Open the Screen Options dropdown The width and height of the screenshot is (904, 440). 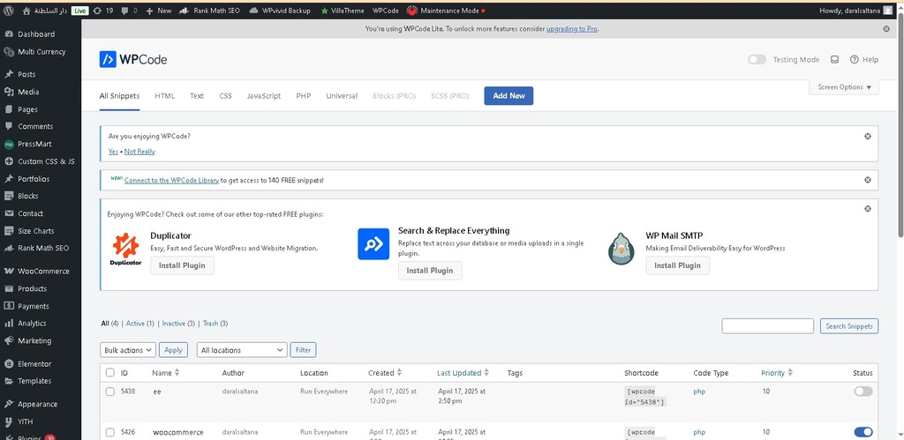844,87
